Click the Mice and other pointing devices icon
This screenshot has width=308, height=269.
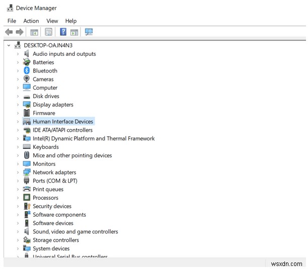(x=27, y=155)
